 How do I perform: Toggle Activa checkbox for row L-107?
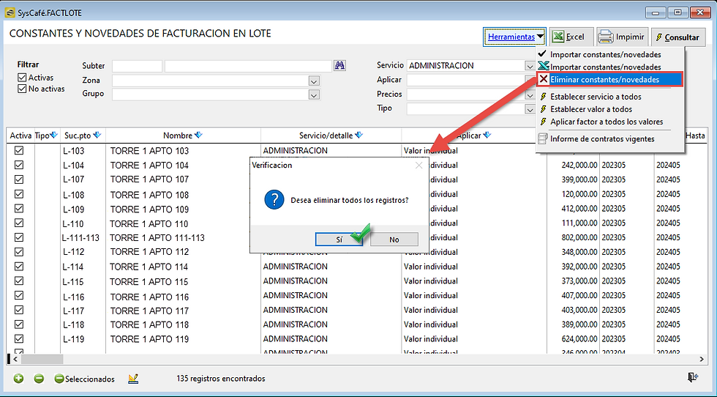[19, 179]
